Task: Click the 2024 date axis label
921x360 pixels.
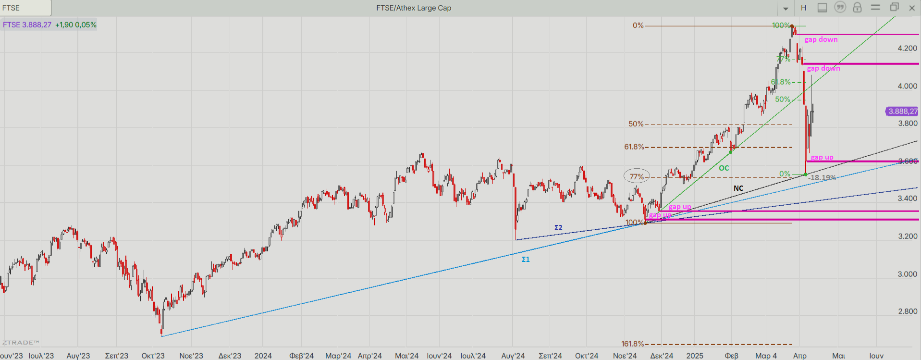Action: pyautogui.click(x=263, y=356)
